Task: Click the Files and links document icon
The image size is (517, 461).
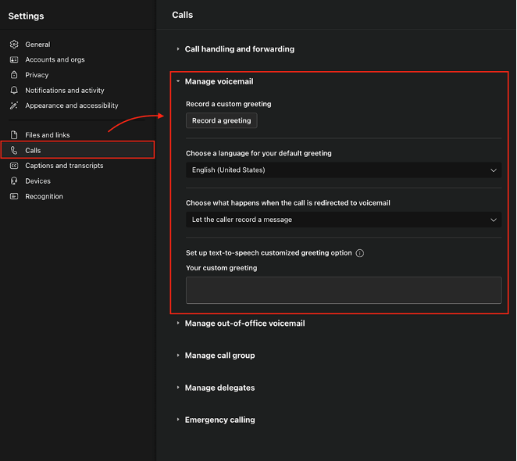Action: [14, 135]
